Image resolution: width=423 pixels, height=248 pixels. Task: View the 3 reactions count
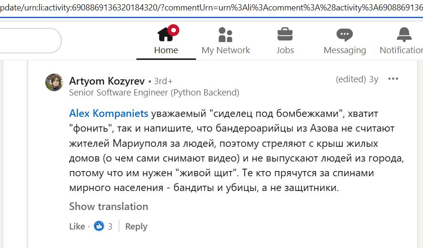pyautogui.click(x=110, y=227)
